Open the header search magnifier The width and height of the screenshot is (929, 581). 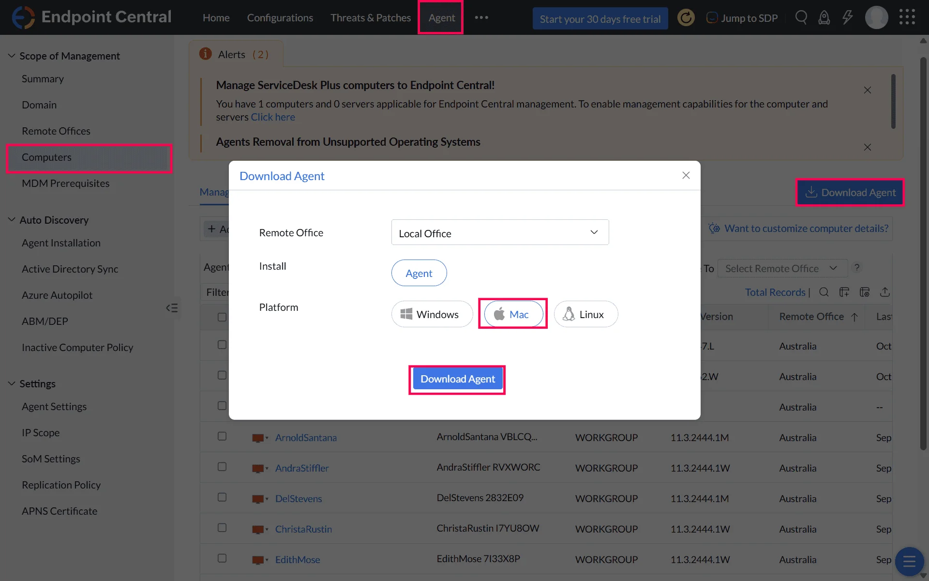801,18
